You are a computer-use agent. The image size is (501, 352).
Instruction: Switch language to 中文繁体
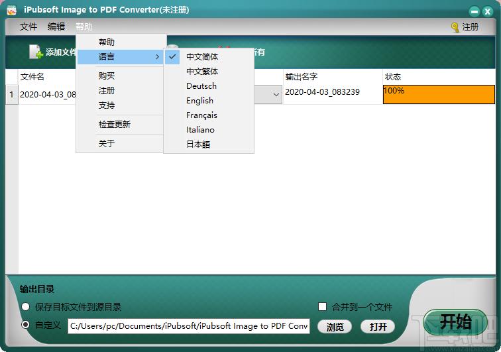209,72
